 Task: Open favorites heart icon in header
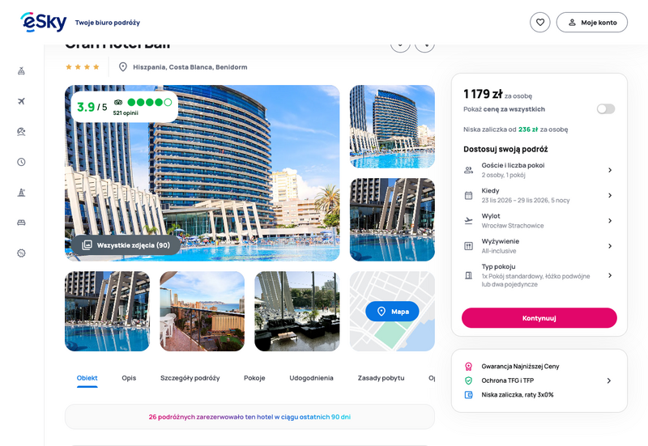pyautogui.click(x=540, y=23)
